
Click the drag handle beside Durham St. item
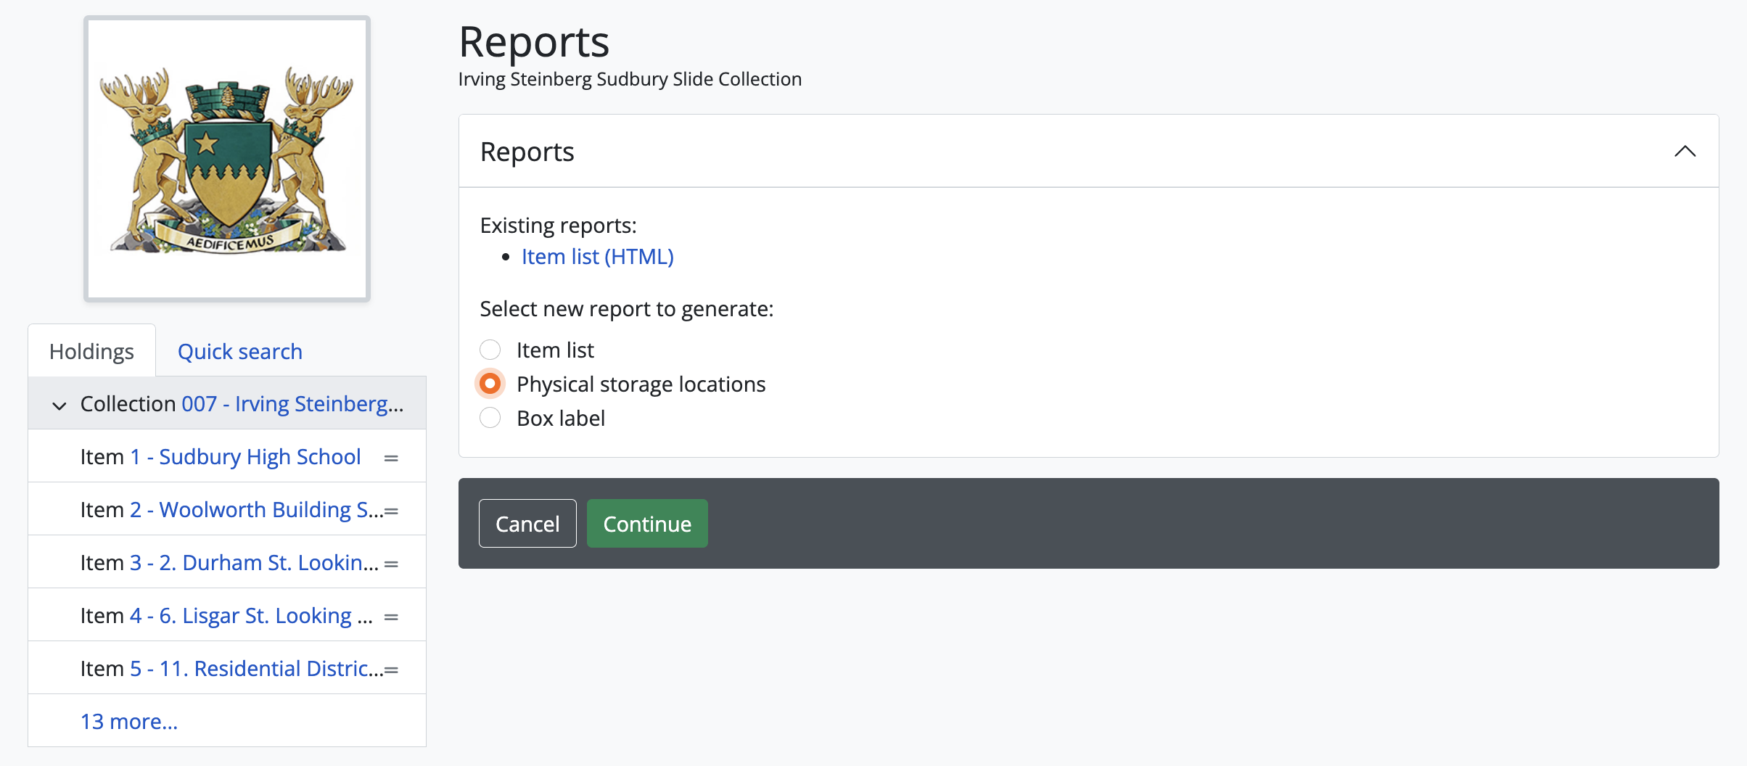391,564
